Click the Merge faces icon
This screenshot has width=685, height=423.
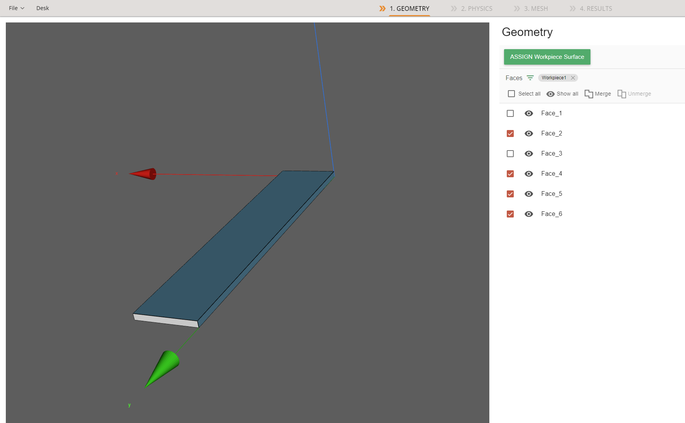(589, 94)
